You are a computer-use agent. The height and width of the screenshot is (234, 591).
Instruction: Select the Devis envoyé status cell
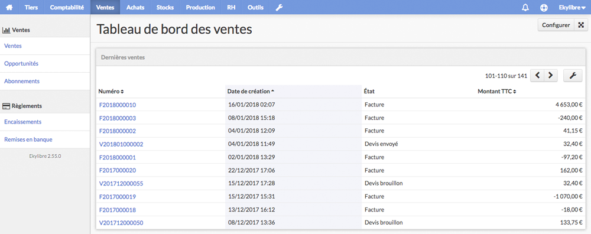(x=381, y=144)
